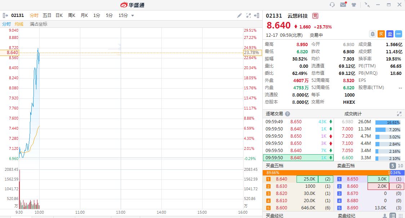This screenshot has width=405, height=218.
Task: Click the 23.78% label on chart axis
Action: (252, 53)
